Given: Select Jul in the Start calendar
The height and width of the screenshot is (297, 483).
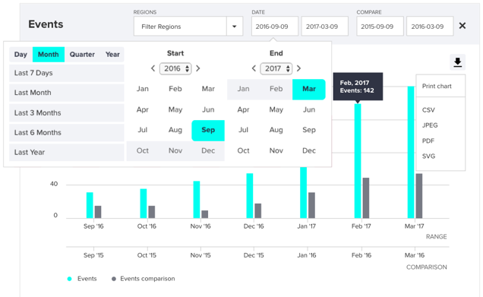Looking at the screenshot, I should click(x=143, y=130).
